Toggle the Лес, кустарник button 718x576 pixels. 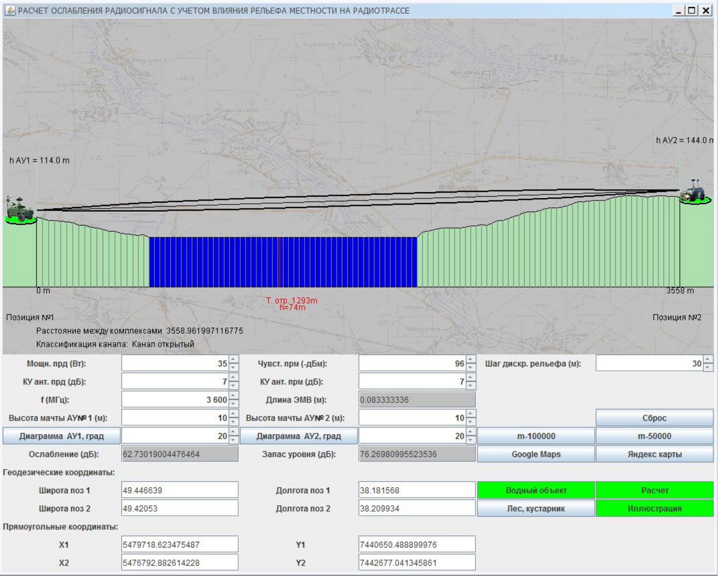(536, 509)
